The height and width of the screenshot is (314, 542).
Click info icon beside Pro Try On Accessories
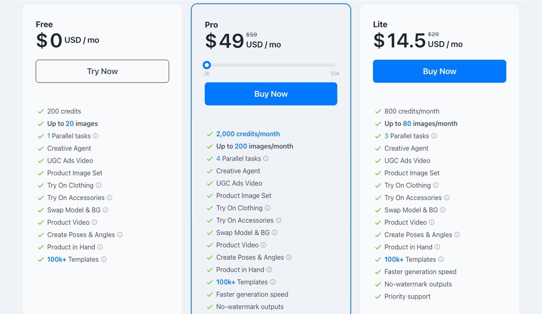[279, 220]
